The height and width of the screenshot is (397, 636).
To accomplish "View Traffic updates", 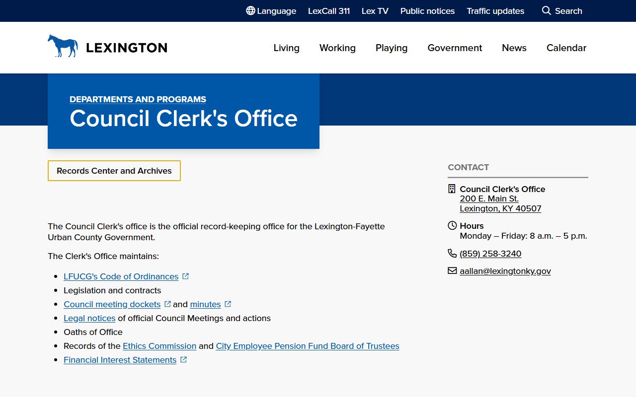I will coord(495,11).
